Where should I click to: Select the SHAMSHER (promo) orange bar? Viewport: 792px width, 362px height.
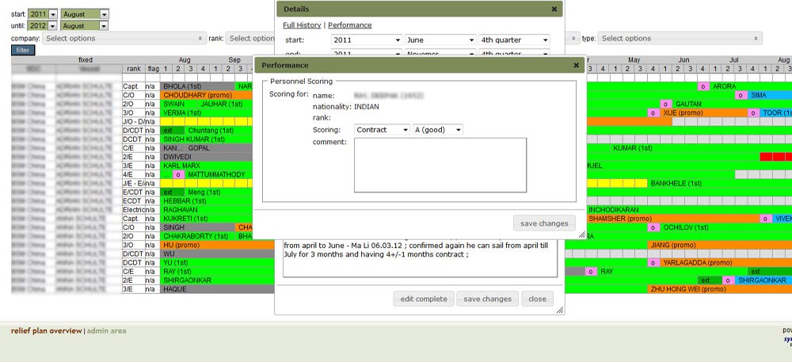pyautogui.click(x=672, y=219)
